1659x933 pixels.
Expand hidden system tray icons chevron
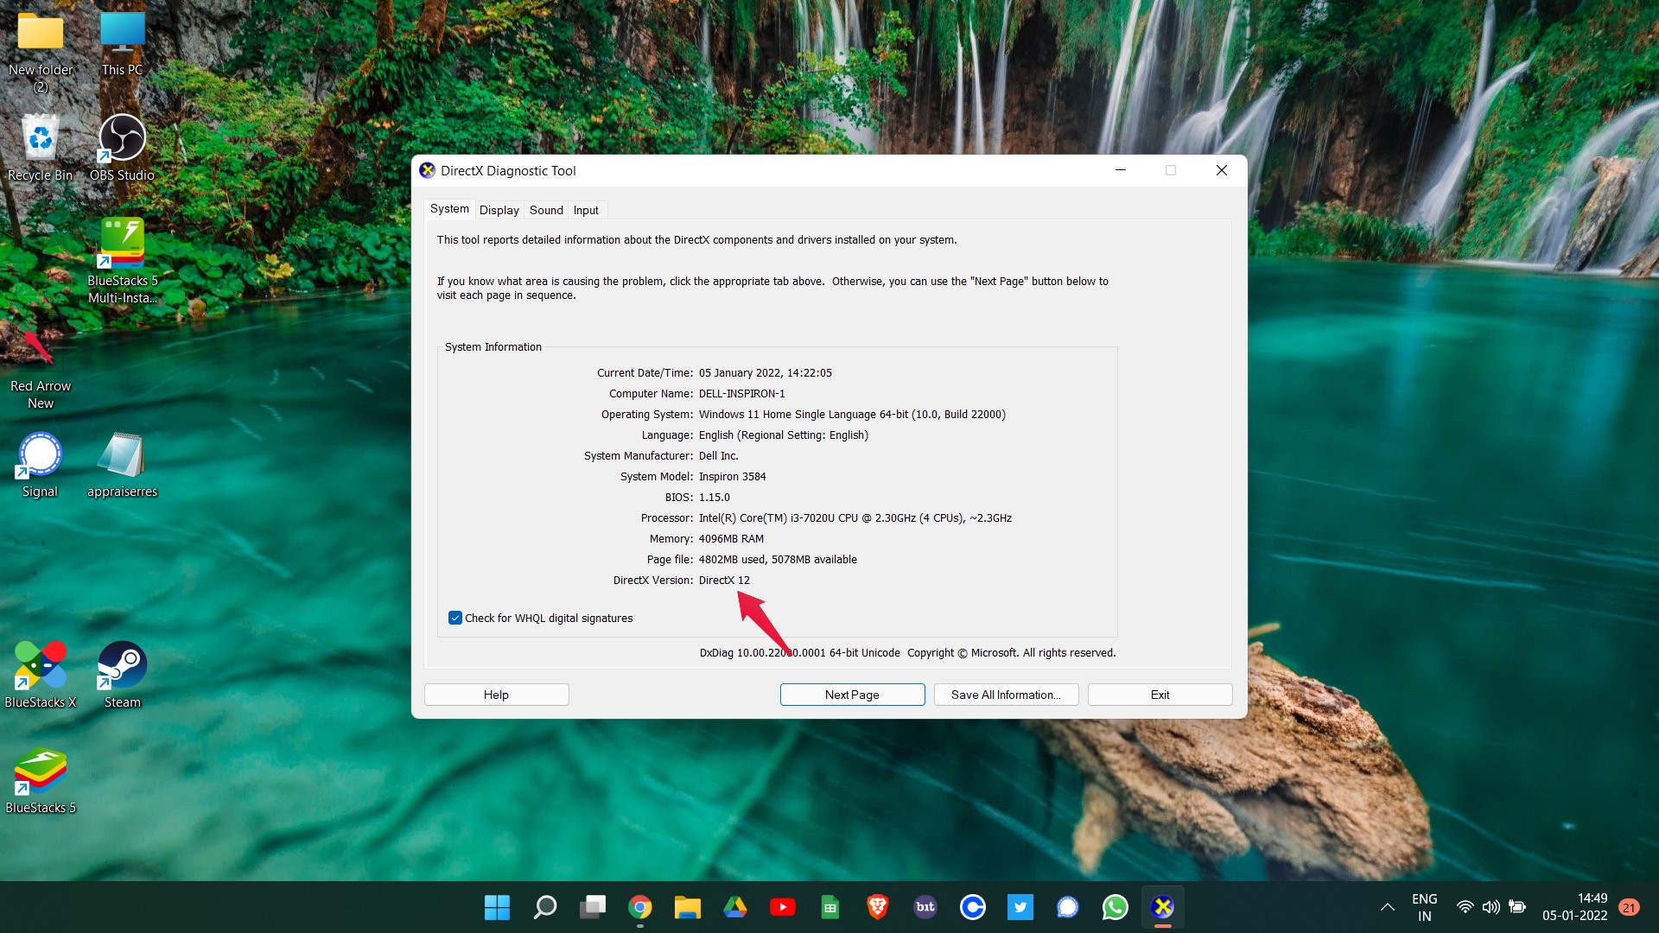click(x=1387, y=907)
